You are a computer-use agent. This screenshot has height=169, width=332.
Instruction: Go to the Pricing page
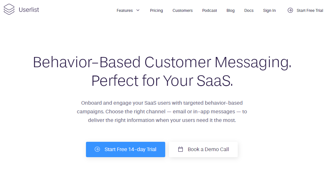tap(157, 10)
